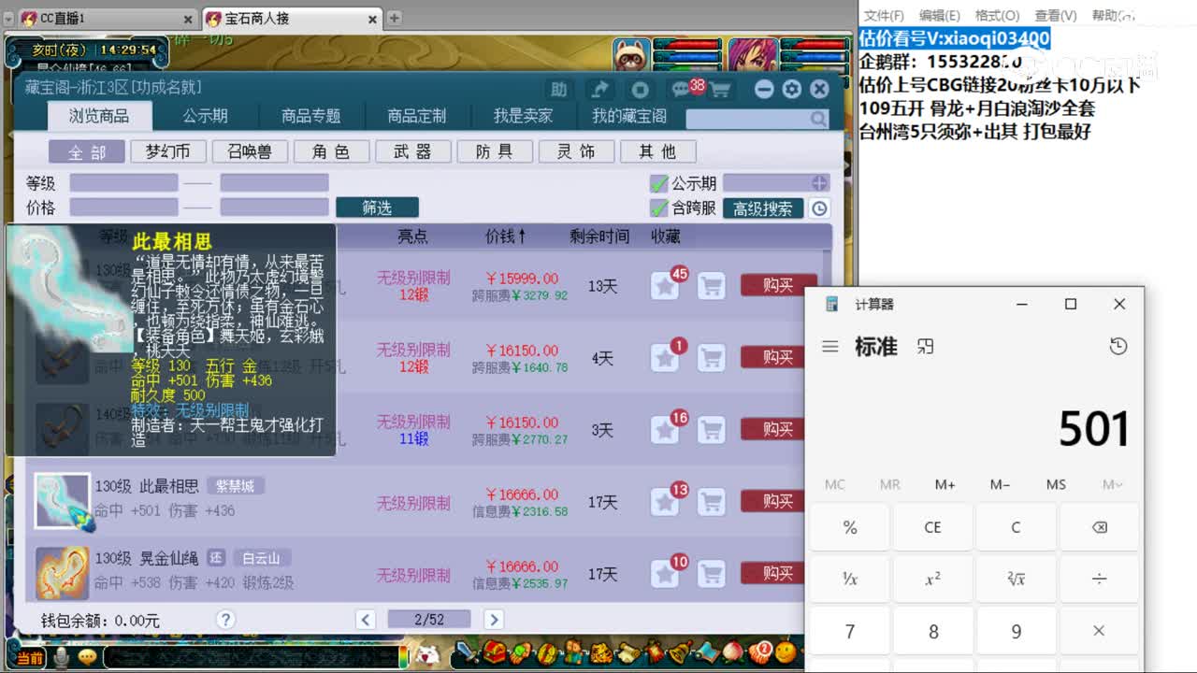Add 晃金仙绳 item to cart
The height and width of the screenshot is (673, 1197).
(712, 573)
